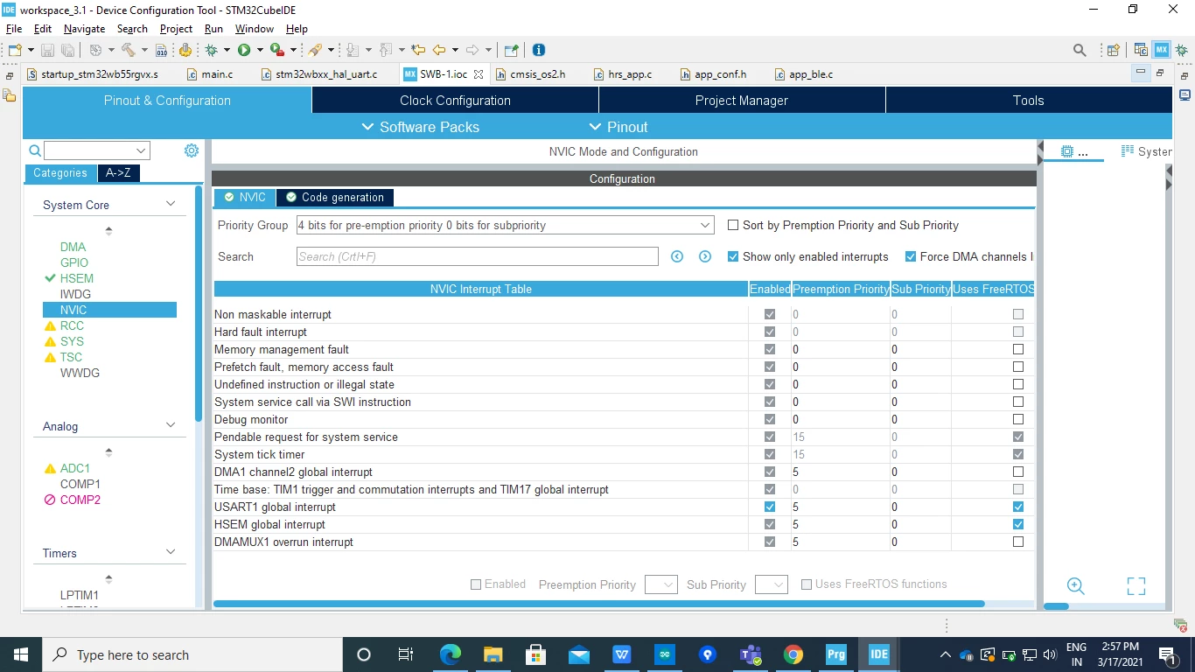Select LPTIM1 in Timers list
This screenshot has height=672, width=1195.
point(80,595)
